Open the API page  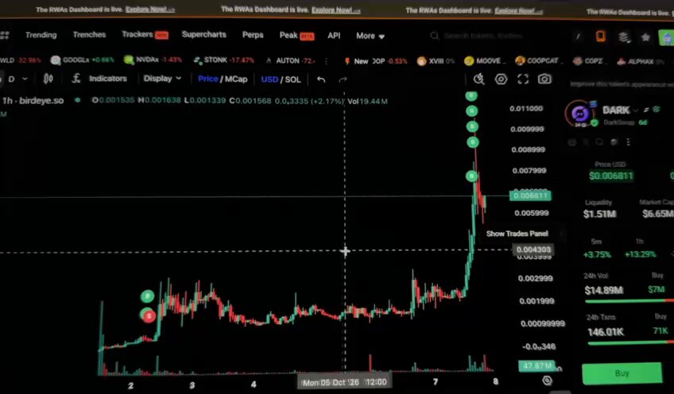[x=334, y=36]
